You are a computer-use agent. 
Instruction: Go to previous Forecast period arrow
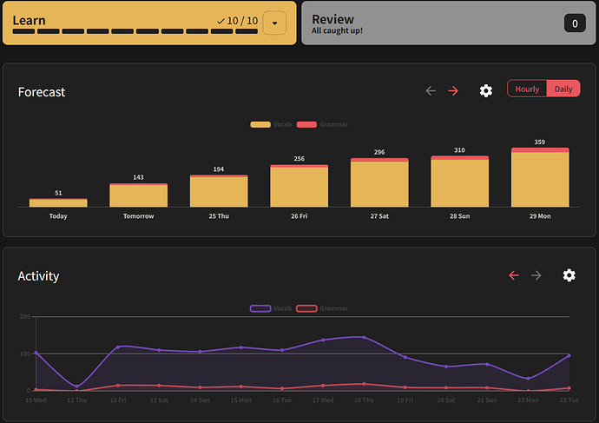coord(431,90)
